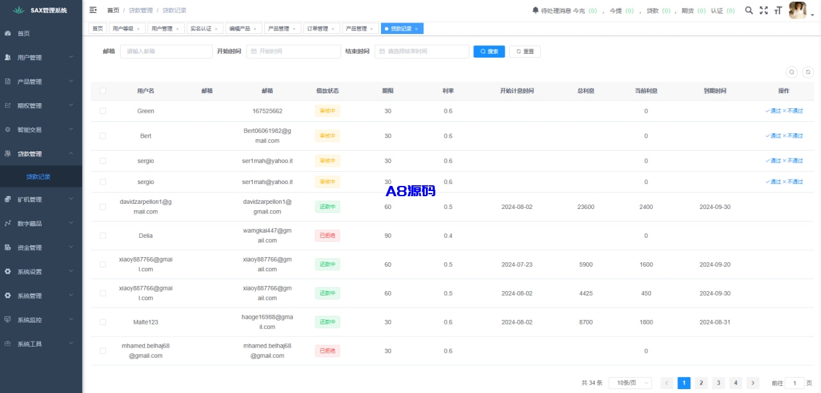Open the 开始时间 date picker field
The width and height of the screenshot is (821, 393).
click(293, 51)
